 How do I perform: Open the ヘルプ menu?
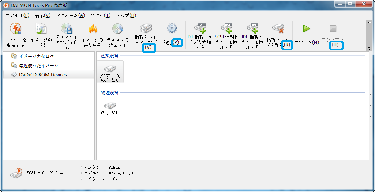click(x=126, y=15)
